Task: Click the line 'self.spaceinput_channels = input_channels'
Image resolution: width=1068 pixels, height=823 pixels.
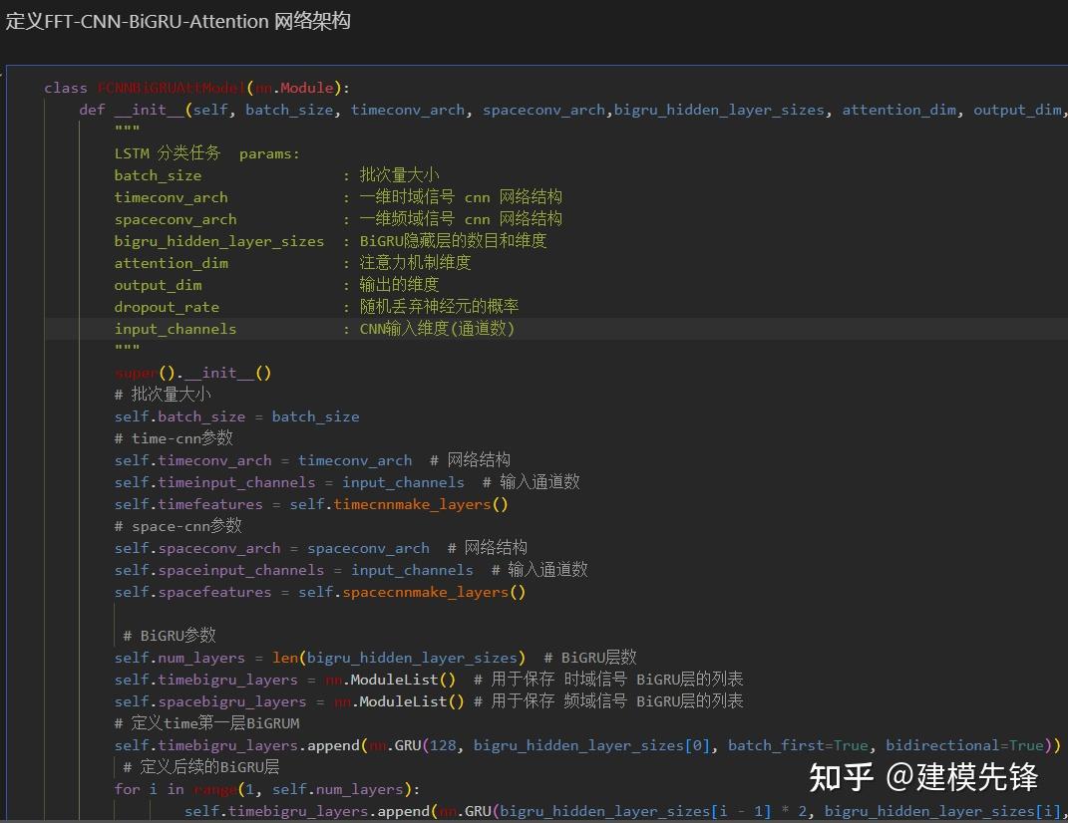Action: coord(293,570)
